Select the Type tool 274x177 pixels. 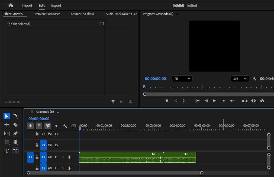click(x=7, y=151)
